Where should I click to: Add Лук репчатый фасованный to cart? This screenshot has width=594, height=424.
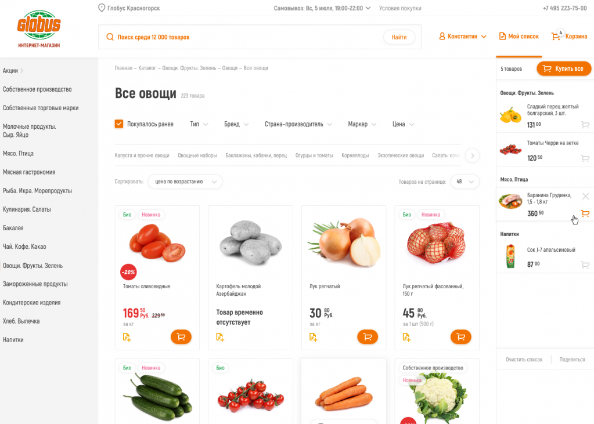click(460, 336)
